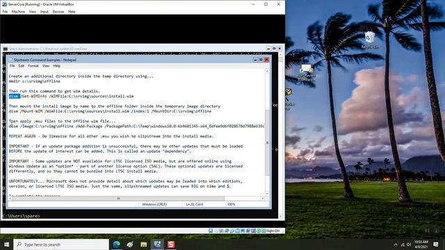Click the VirtualBox mouse integration status icon
Viewport: 445px width, 250px height.
click(x=259, y=231)
